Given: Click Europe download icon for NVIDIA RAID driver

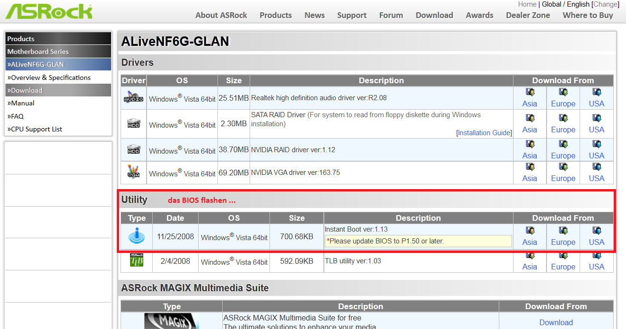Looking at the screenshot, I should pos(563,144).
